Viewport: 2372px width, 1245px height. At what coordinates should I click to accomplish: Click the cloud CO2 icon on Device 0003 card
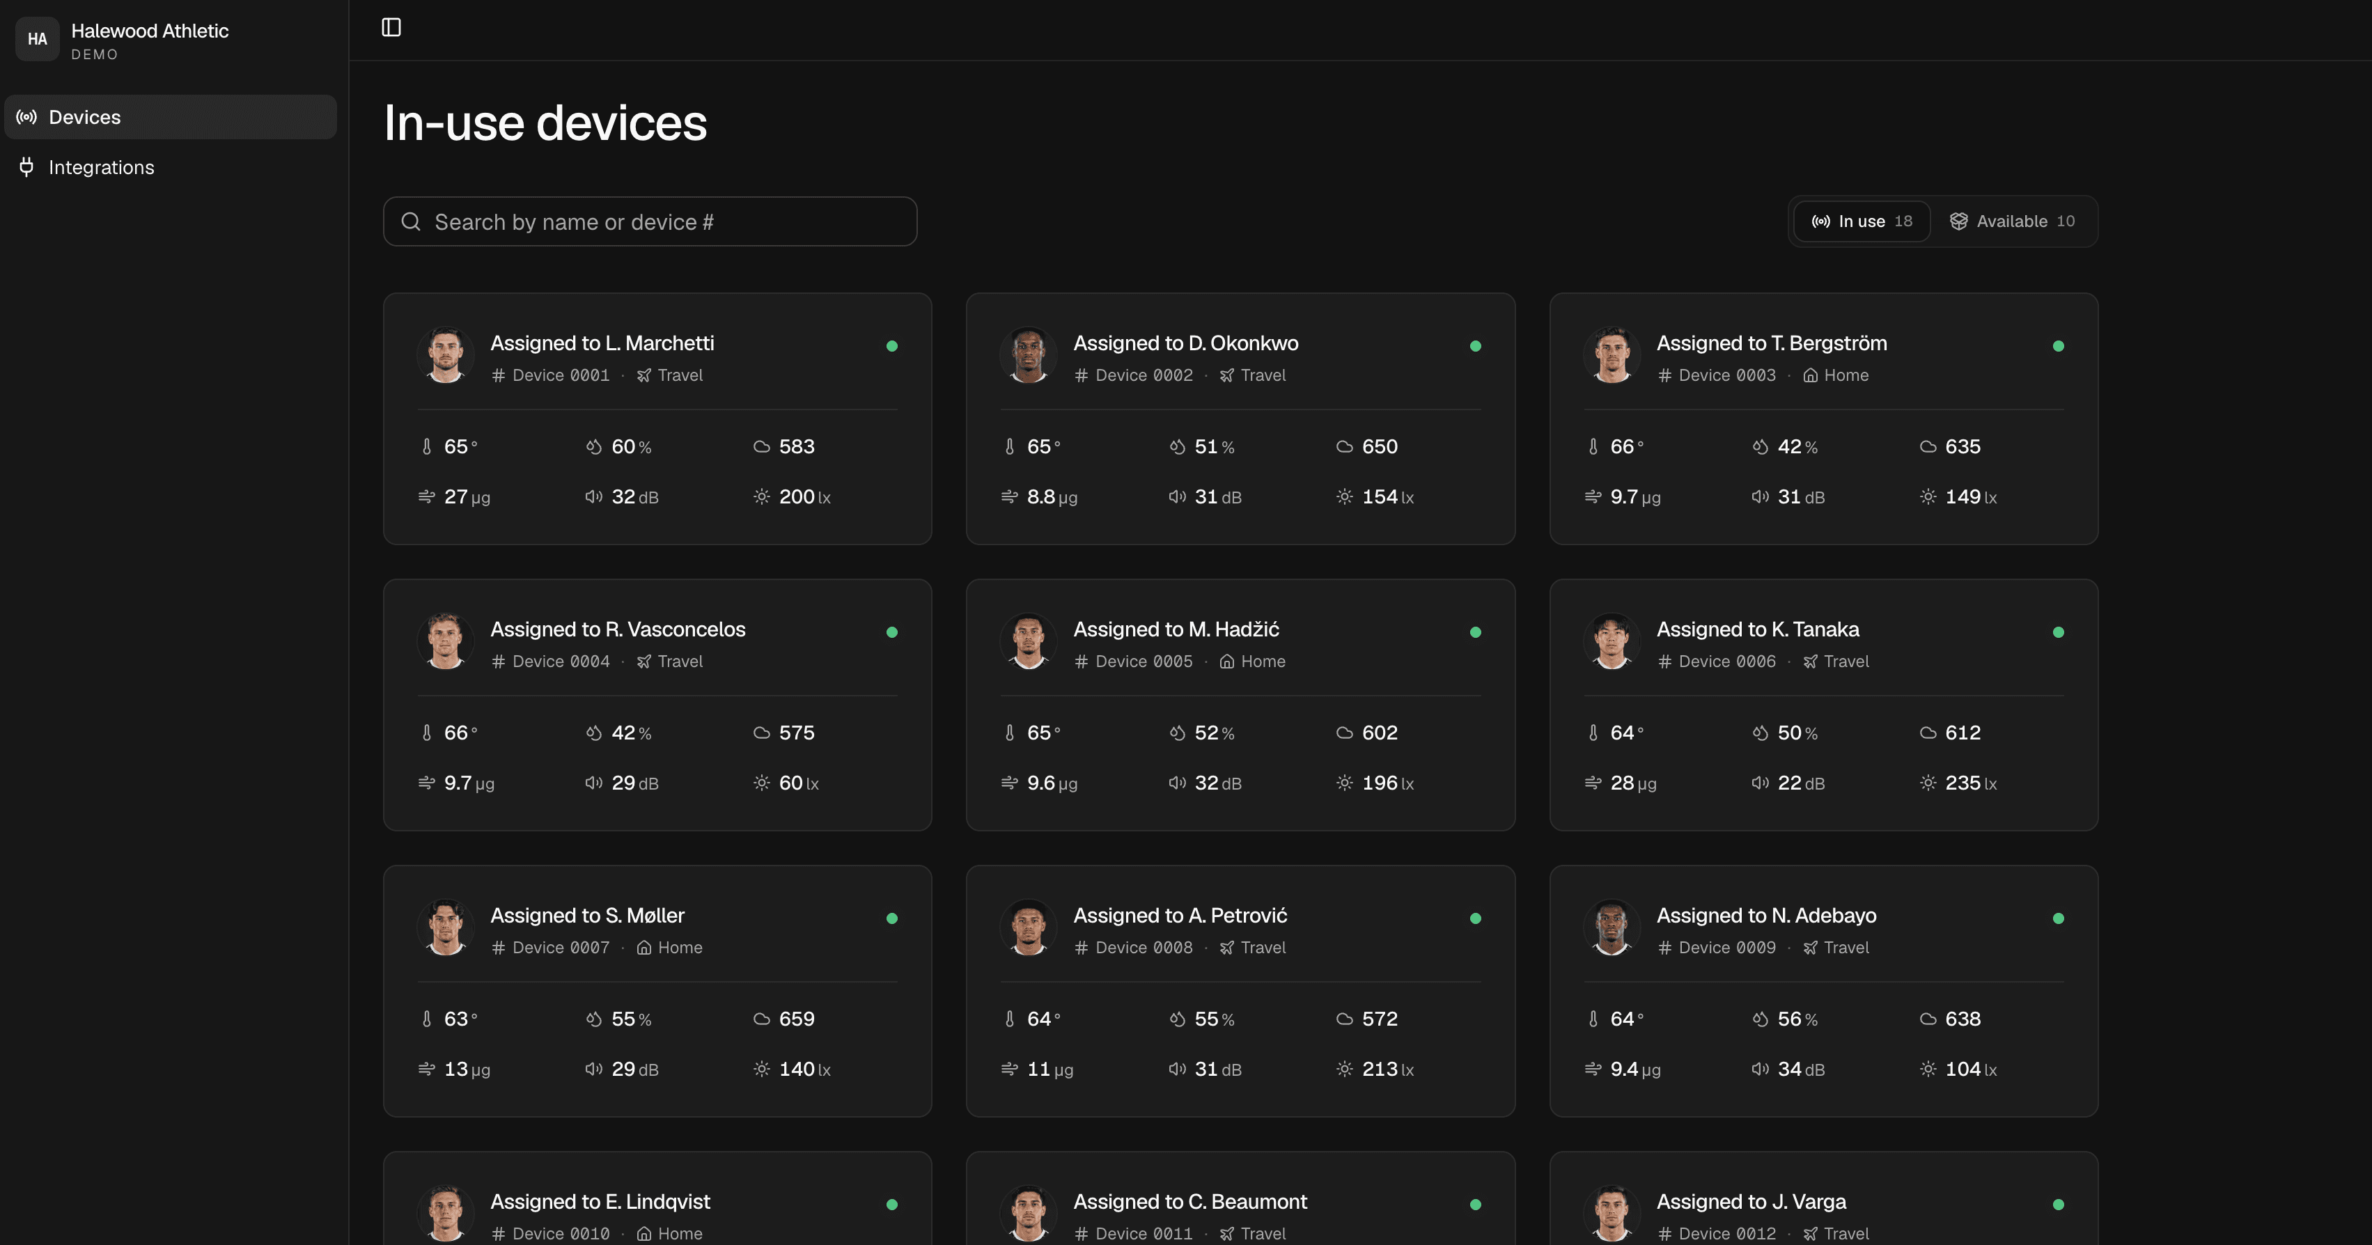coord(1928,446)
